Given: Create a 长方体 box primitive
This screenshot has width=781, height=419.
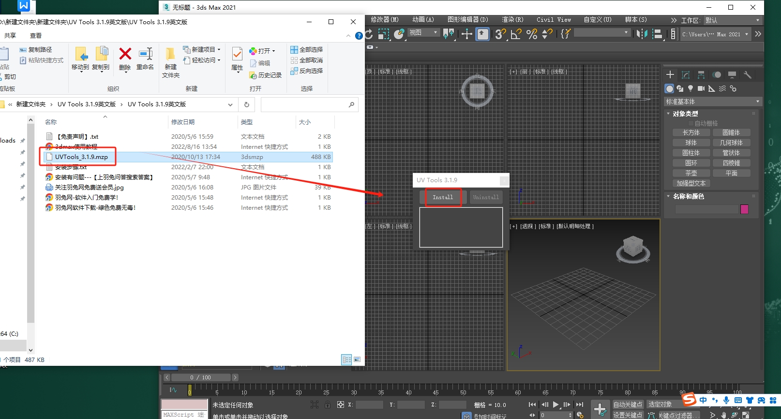Looking at the screenshot, I should click(x=691, y=132).
